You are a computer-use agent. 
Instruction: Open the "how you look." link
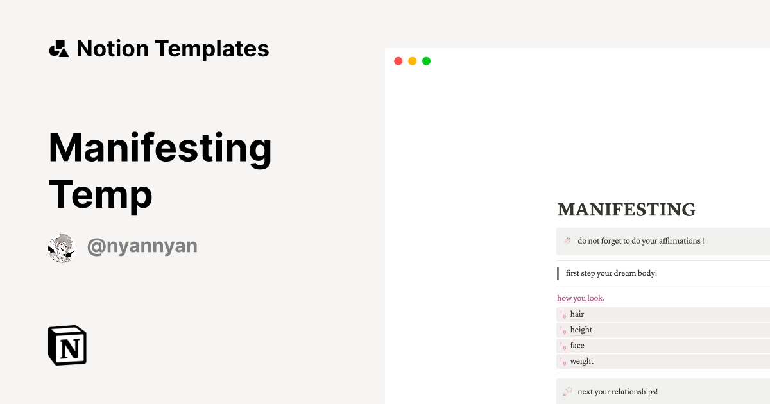[580, 298]
